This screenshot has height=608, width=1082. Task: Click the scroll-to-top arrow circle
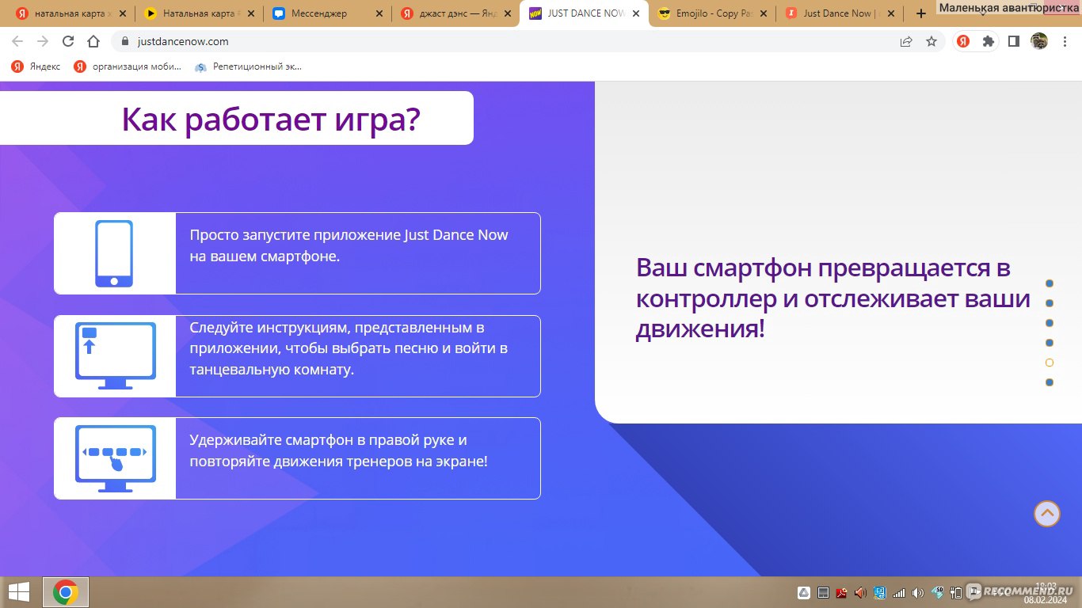click(x=1047, y=514)
